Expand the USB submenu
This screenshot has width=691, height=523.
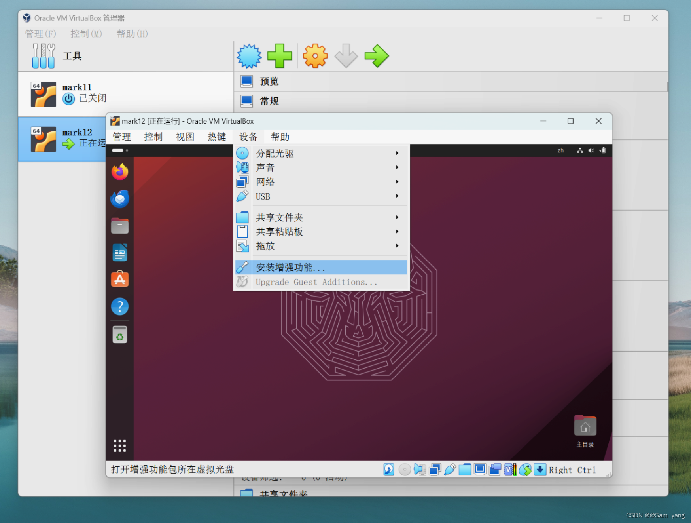(x=321, y=196)
